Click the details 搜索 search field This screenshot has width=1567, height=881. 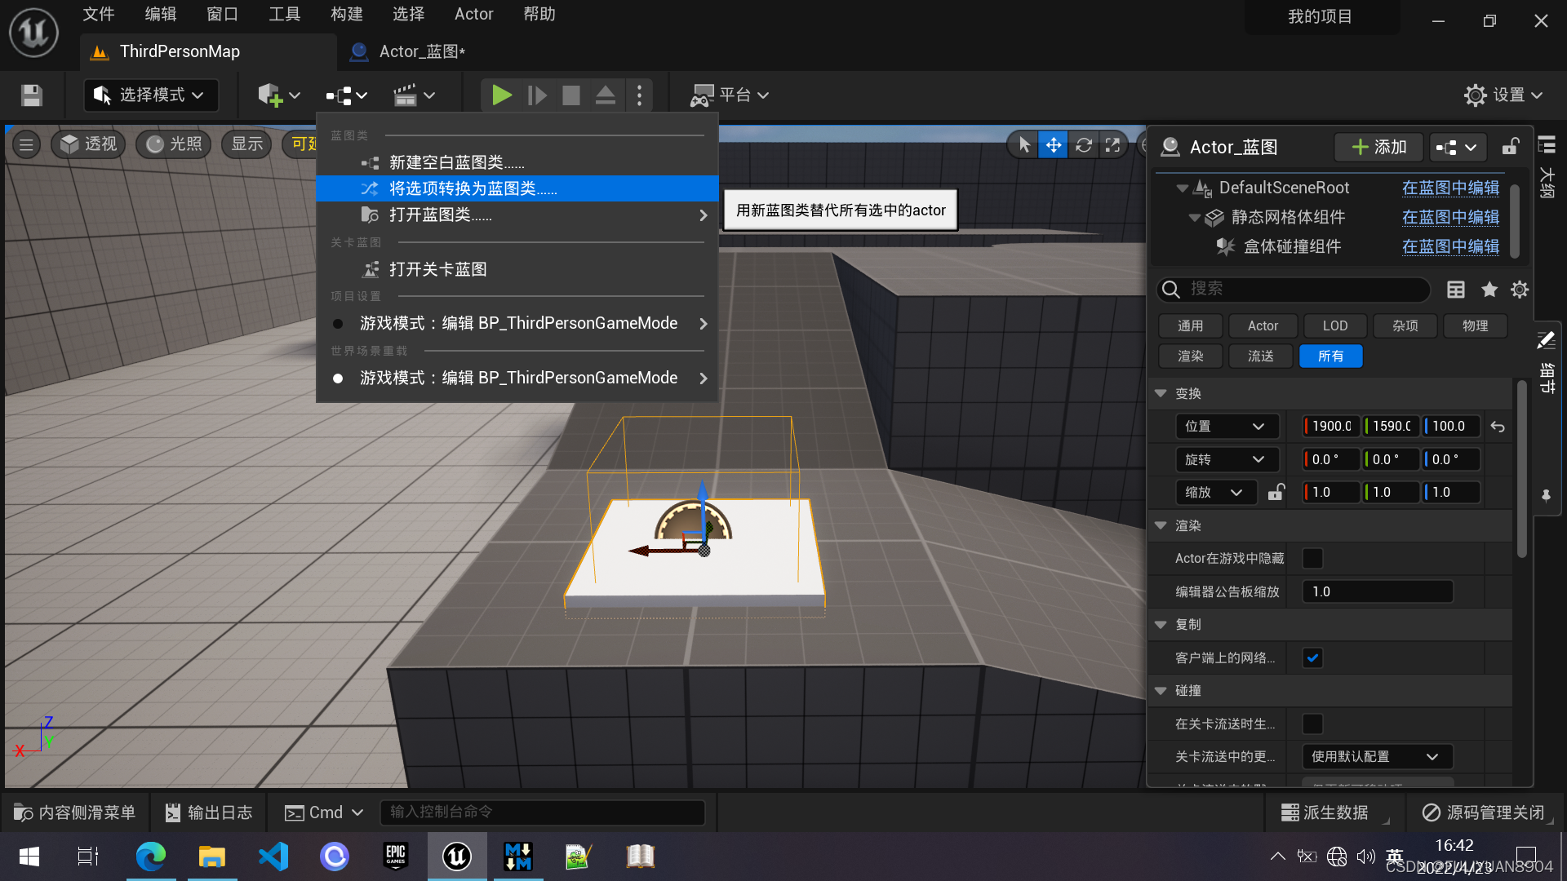click(x=1294, y=289)
